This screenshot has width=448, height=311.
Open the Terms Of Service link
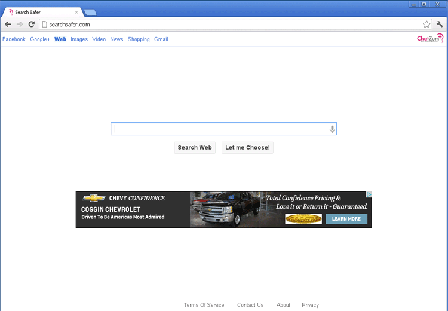[204, 305]
